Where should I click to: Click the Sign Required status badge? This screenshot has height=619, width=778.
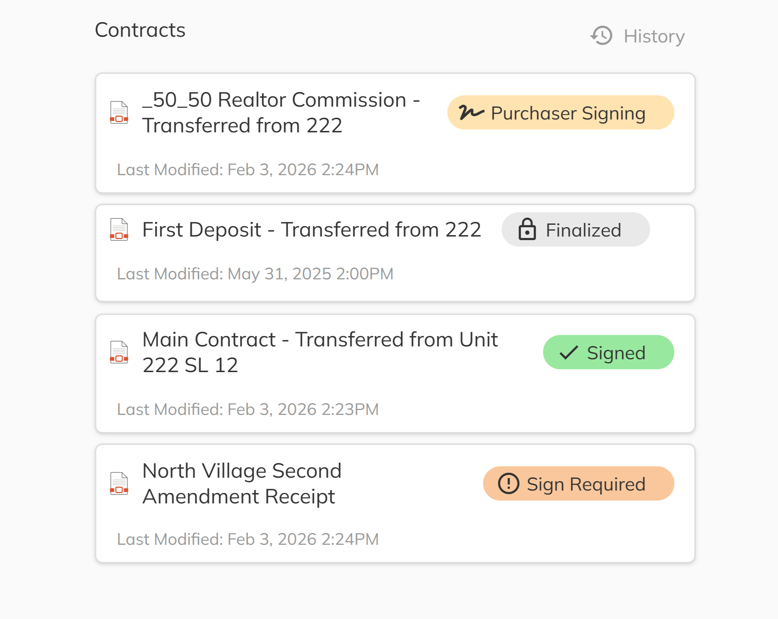tap(579, 483)
